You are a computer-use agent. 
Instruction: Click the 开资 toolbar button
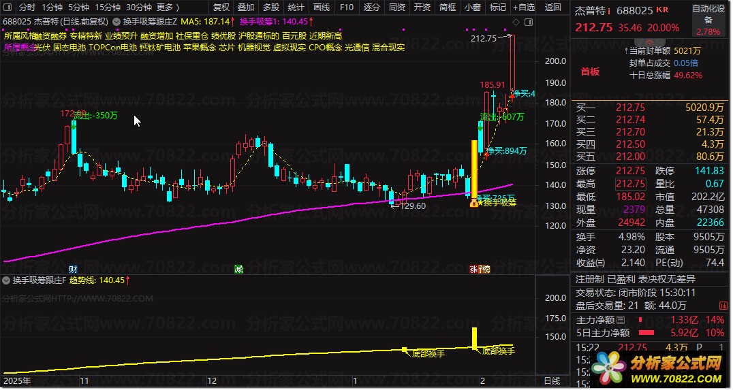point(422,7)
